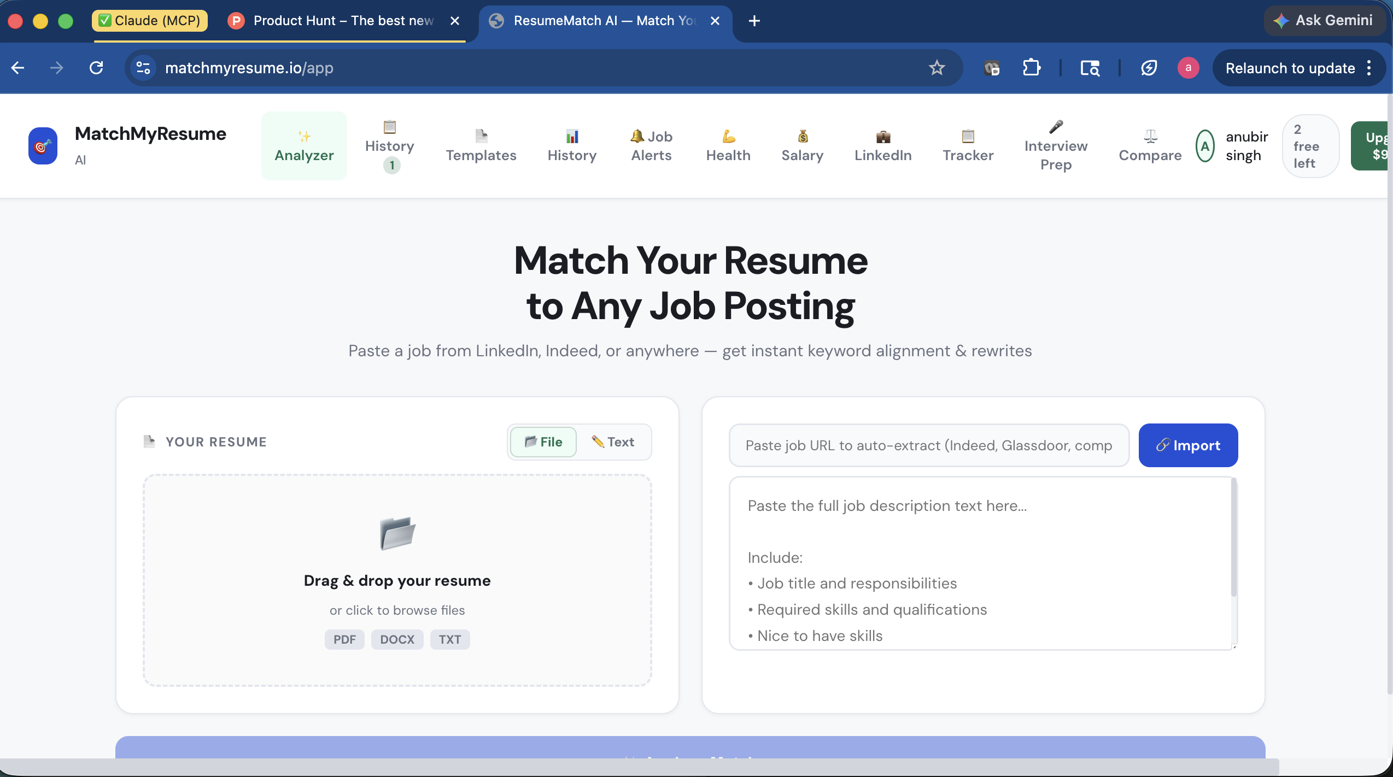Open the Salary tool

point(802,145)
